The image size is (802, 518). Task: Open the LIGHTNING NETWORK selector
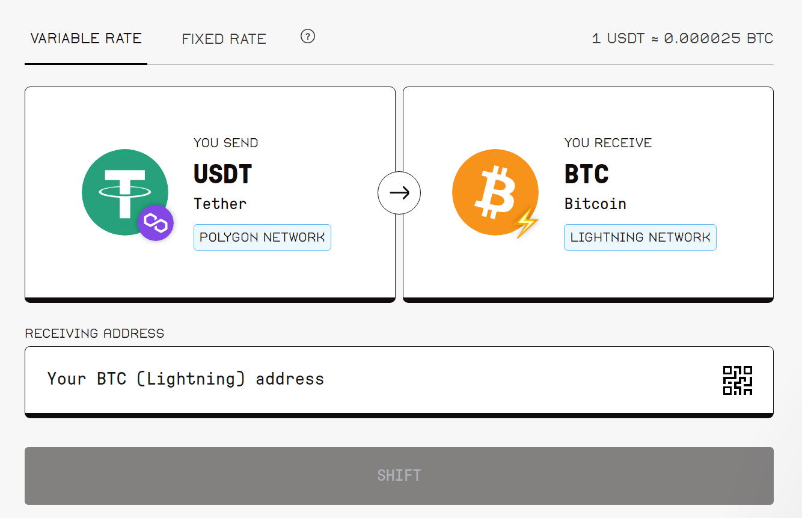pos(640,237)
